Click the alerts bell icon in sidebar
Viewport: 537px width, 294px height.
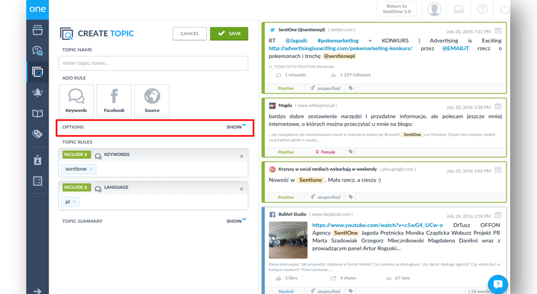click(x=37, y=93)
